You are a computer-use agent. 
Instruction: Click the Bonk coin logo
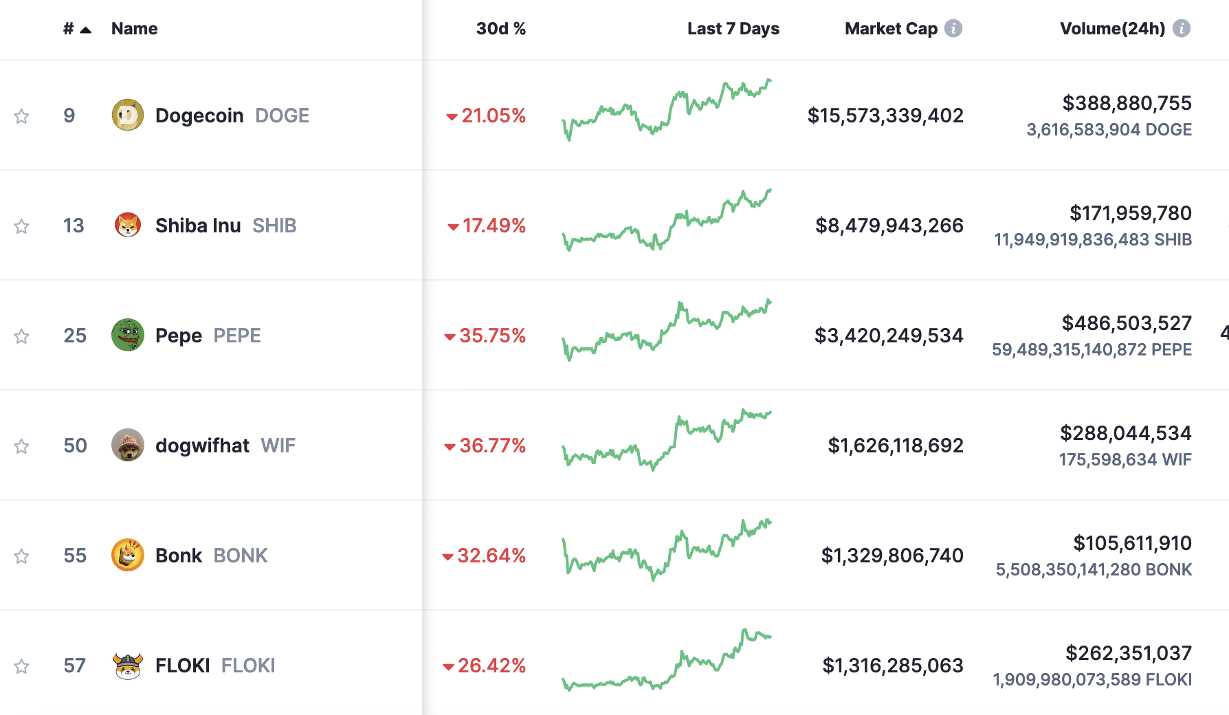pyautogui.click(x=128, y=555)
